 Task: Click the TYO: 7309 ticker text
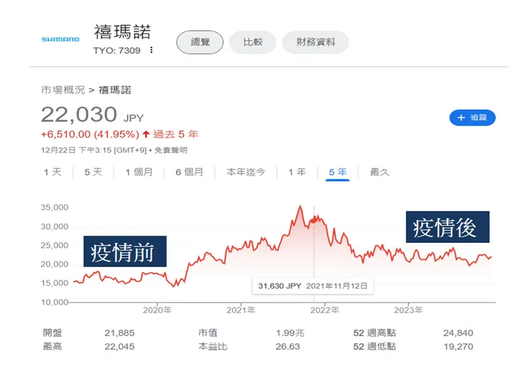point(116,50)
